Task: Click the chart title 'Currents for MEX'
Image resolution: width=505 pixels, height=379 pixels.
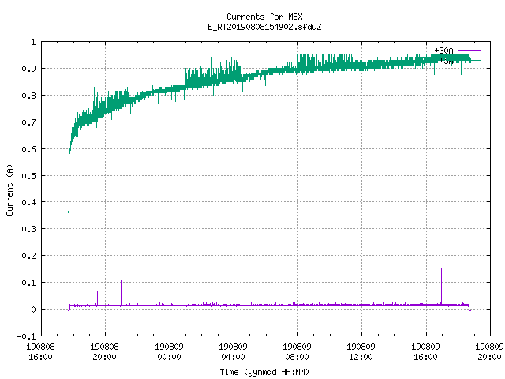Action: [x=264, y=17]
